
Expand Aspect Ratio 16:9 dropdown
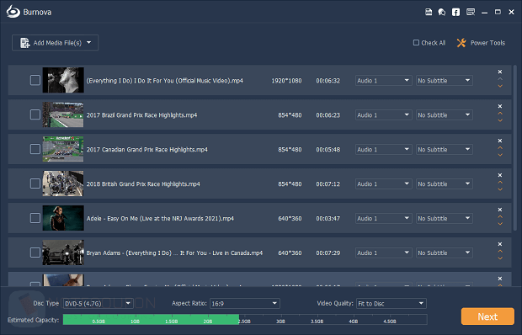click(x=245, y=303)
